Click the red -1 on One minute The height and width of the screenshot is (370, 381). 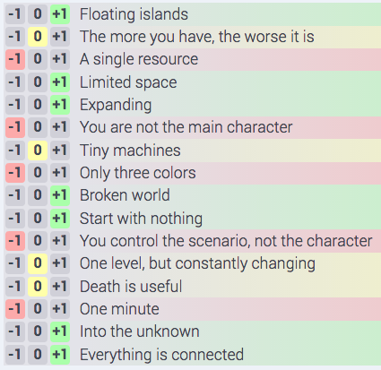(x=15, y=309)
